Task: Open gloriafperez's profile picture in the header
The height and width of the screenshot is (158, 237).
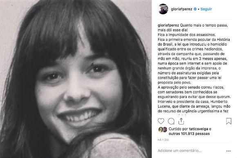Action: pos(163,9)
